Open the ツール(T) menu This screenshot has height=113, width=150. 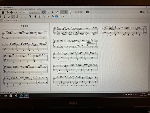click(25, 10)
